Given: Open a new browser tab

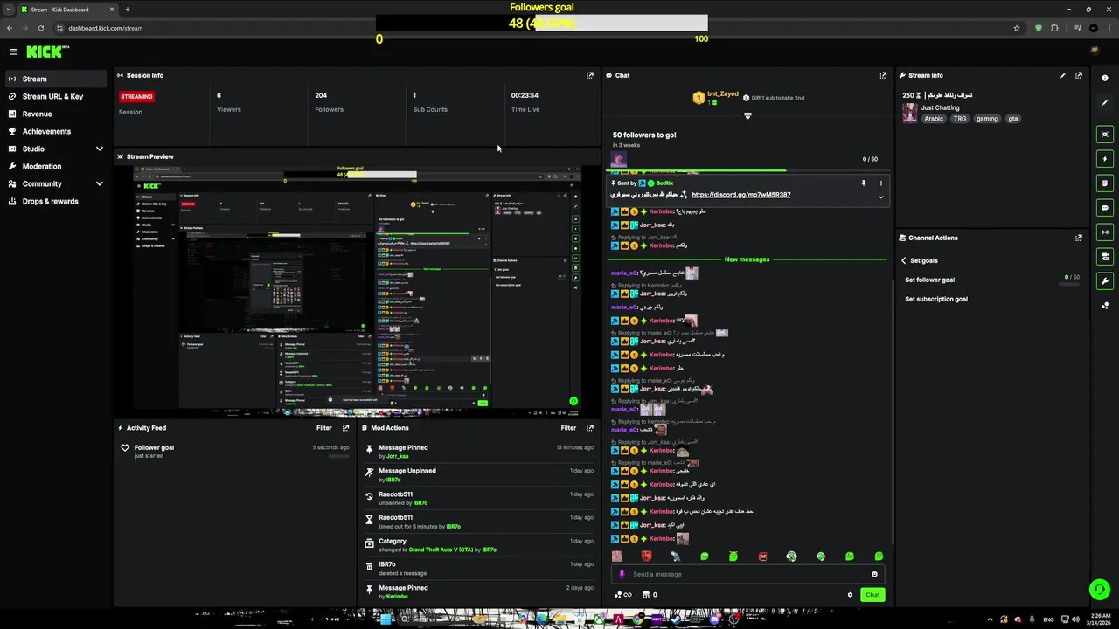Looking at the screenshot, I should (x=128, y=10).
